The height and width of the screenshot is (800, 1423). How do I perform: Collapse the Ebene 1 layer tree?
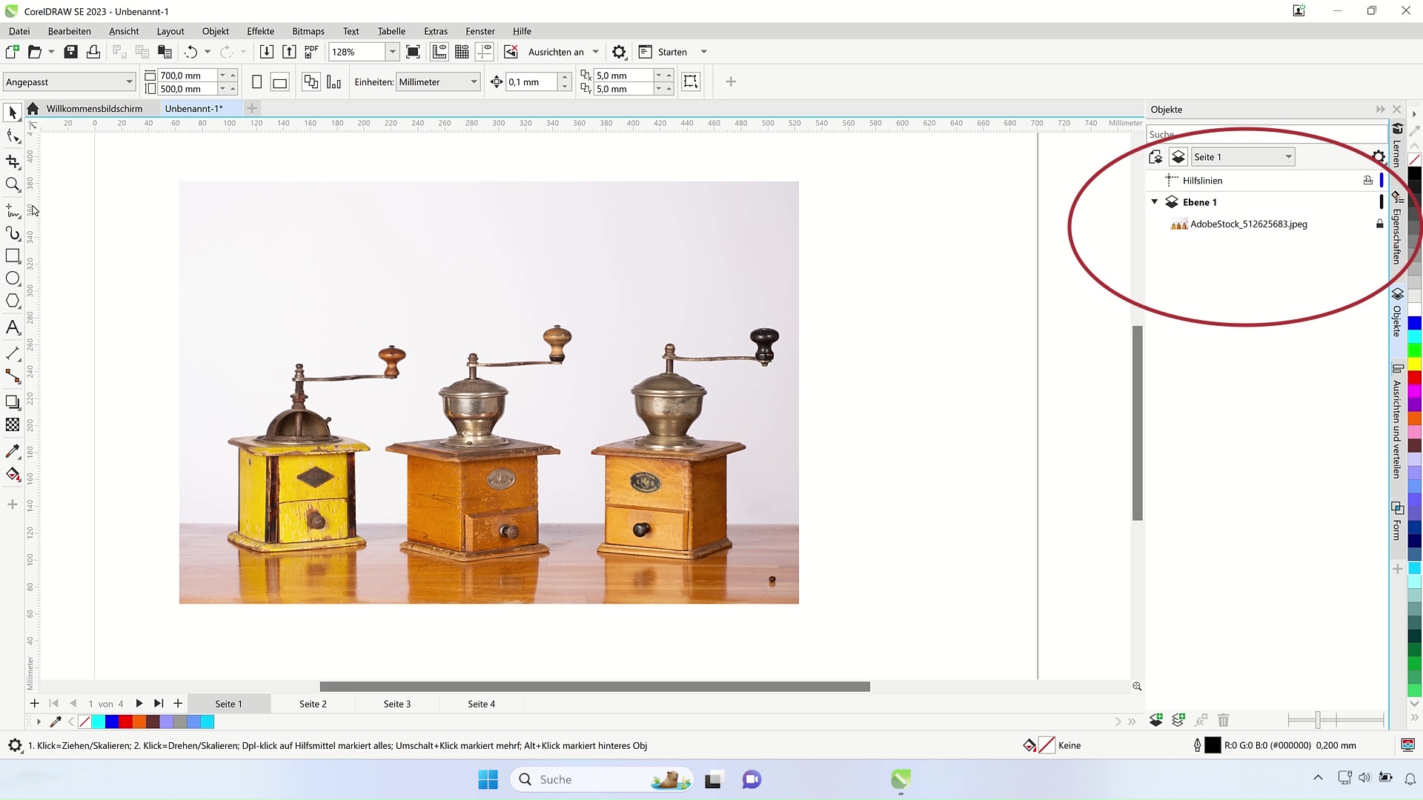pos(1154,201)
